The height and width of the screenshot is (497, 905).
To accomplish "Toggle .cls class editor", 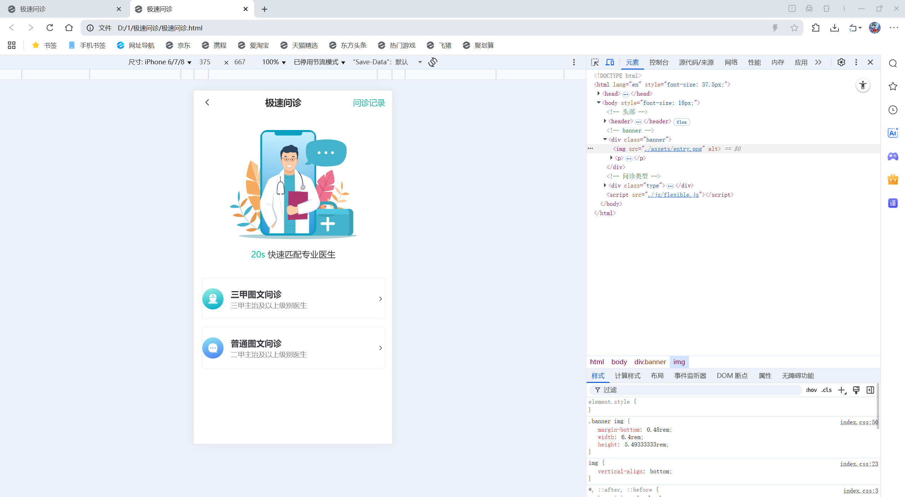I will click(826, 390).
